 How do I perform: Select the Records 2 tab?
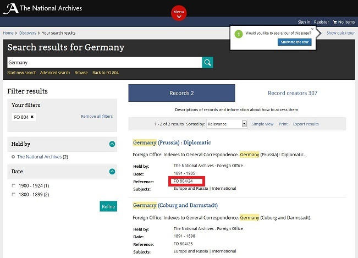click(x=181, y=93)
